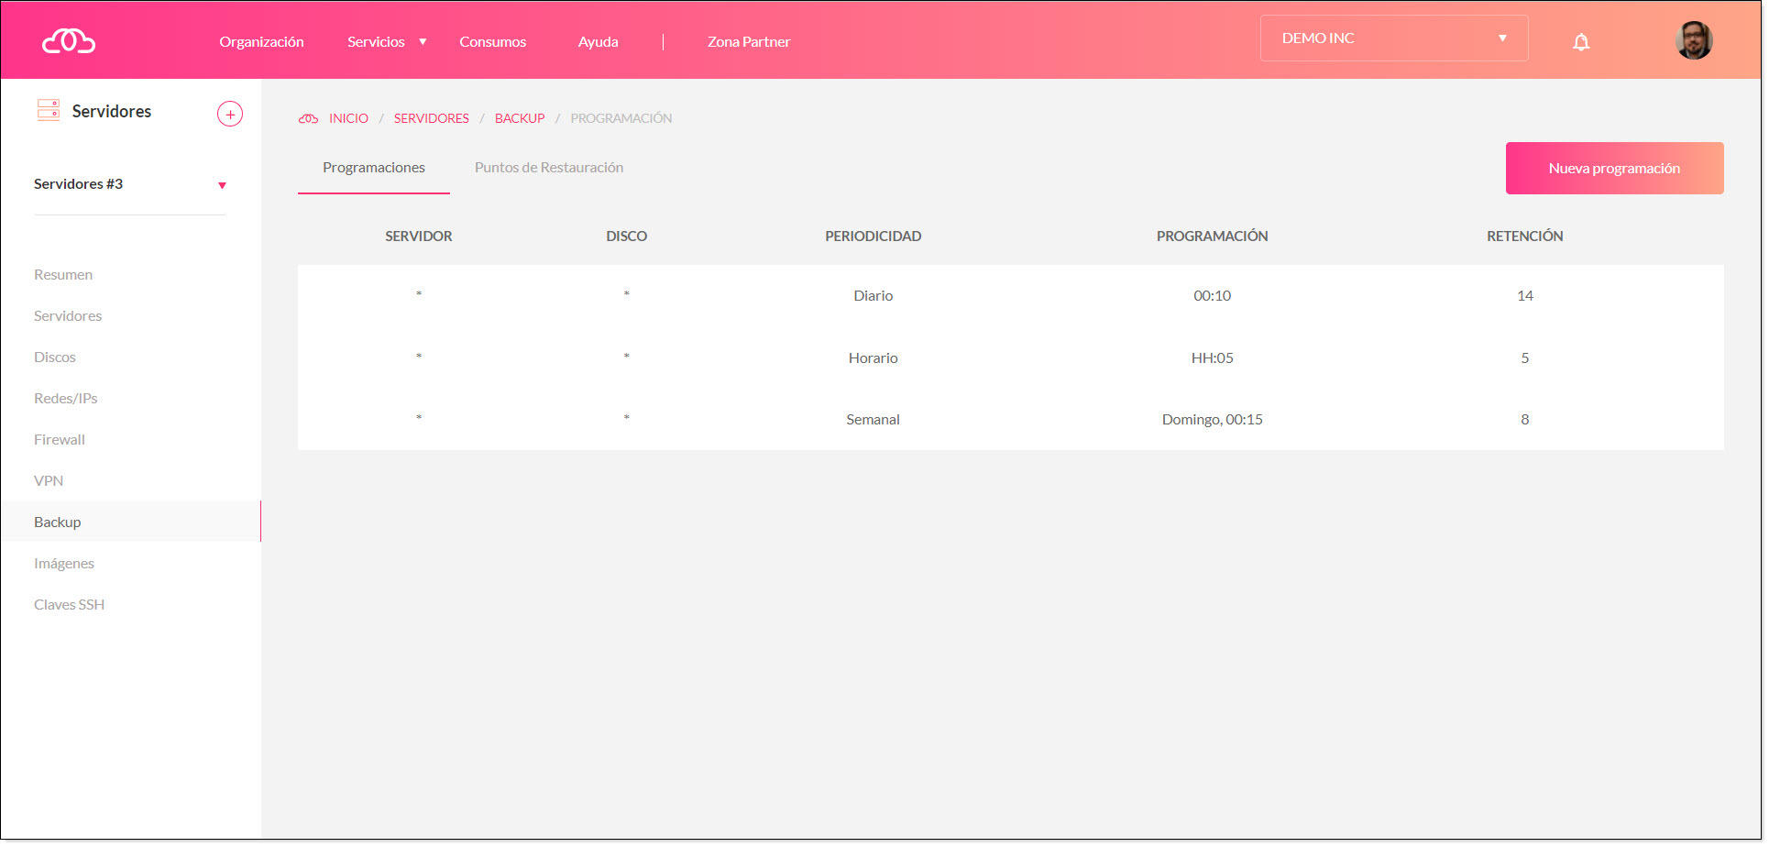Expand the Servidores #3 selector
Screen dimensions: 1769x847
tap(129, 184)
